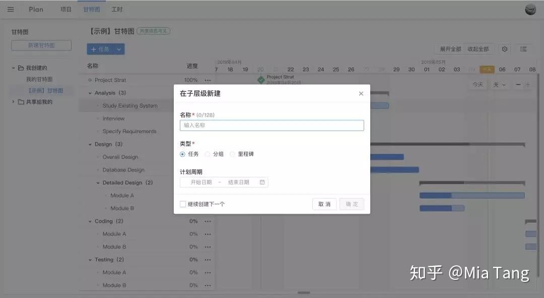Collapse the Analysis task group
The height and width of the screenshot is (298, 544).
tap(90, 92)
